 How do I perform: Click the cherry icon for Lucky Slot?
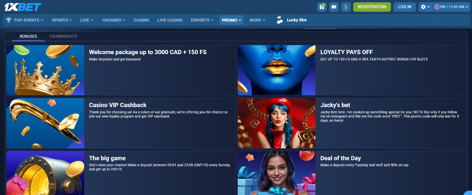[x=280, y=20]
